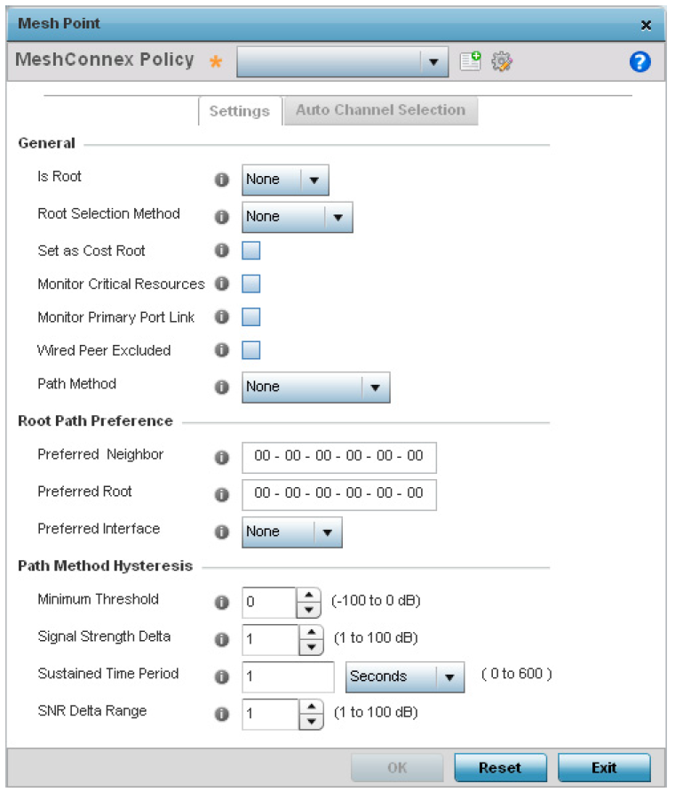Screen dimensions: 675x792
Task: Select the Settings tab
Action: [x=240, y=111]
